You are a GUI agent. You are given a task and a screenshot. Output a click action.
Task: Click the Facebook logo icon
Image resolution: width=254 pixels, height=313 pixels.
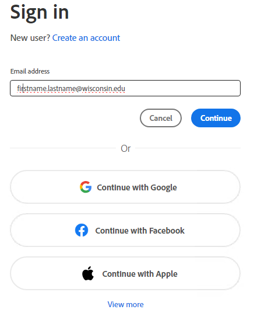pyautogui.click(x=82, y=230)
